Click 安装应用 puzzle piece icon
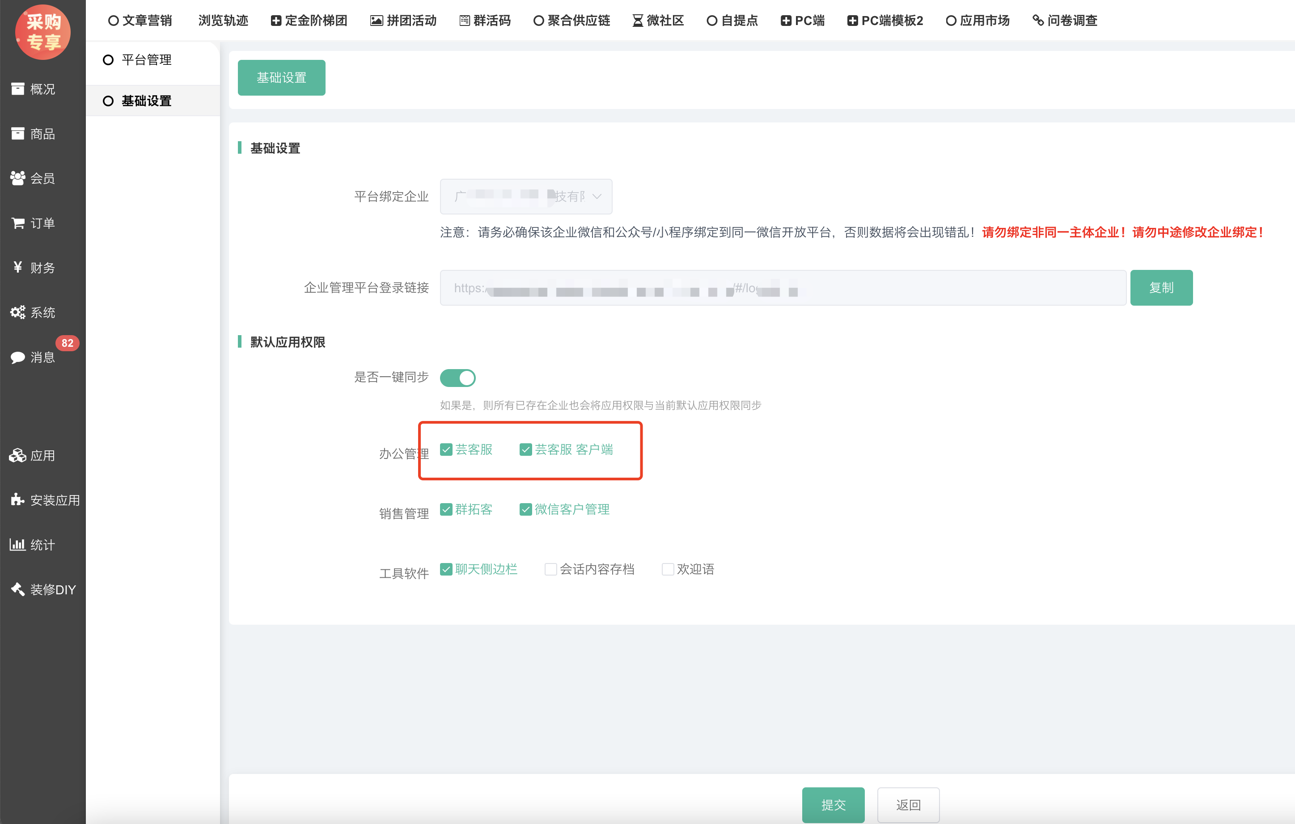This screenshot has width=1295, height=824. (18, 500)
